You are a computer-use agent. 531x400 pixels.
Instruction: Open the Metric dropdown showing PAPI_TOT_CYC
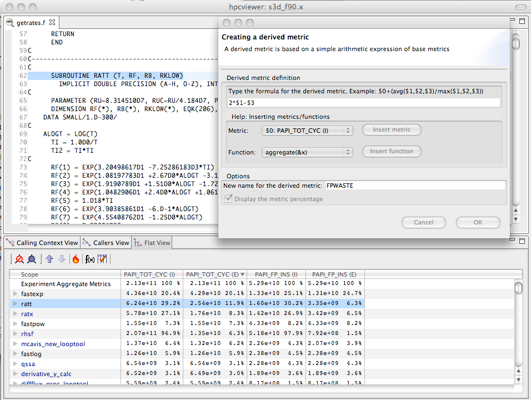tap(307, 130)
